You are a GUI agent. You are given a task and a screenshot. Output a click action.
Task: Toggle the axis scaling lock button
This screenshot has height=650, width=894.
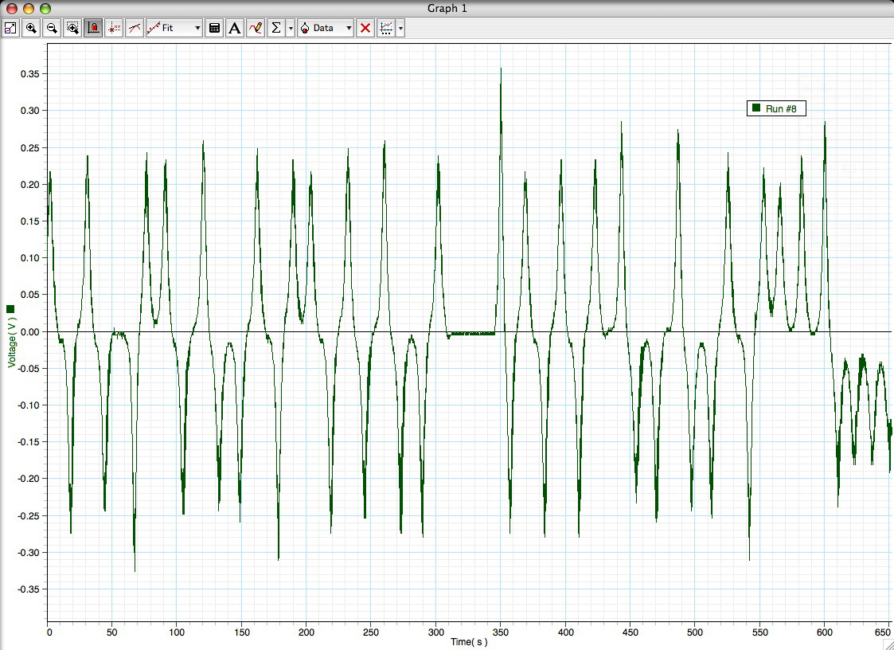tap(93, 28)
